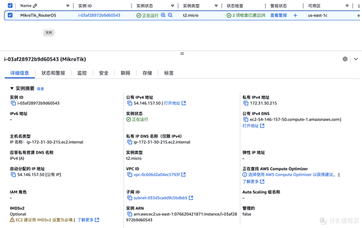
Task: Copy the auto-assigned IP address
Action: coord(13,174)
